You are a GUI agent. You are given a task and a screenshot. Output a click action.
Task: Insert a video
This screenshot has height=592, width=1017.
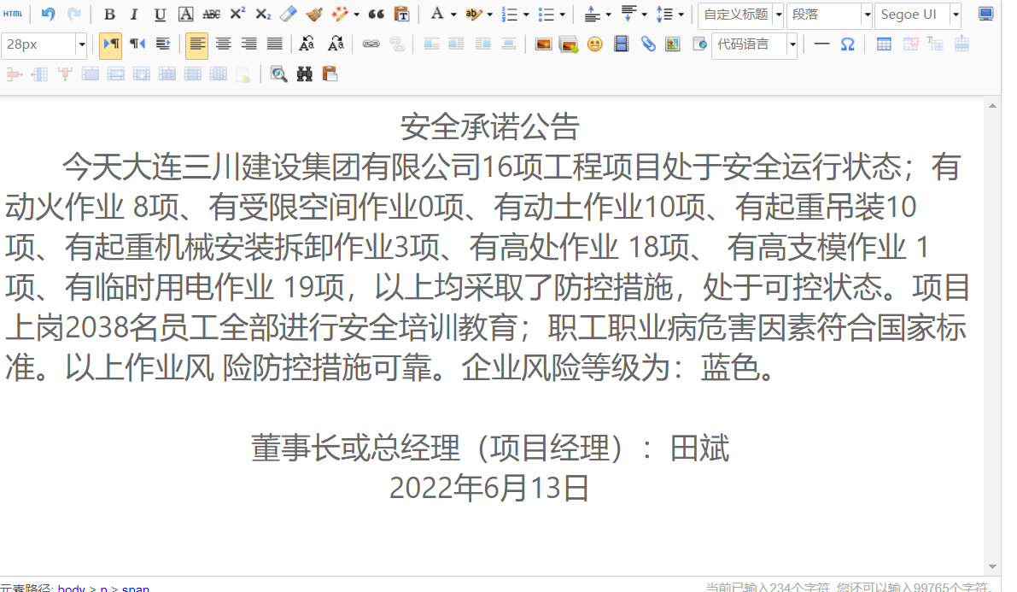621,44
